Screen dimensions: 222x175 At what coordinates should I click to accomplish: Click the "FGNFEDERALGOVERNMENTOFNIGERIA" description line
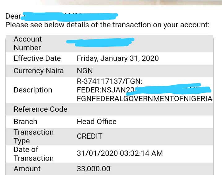point(145,99)
